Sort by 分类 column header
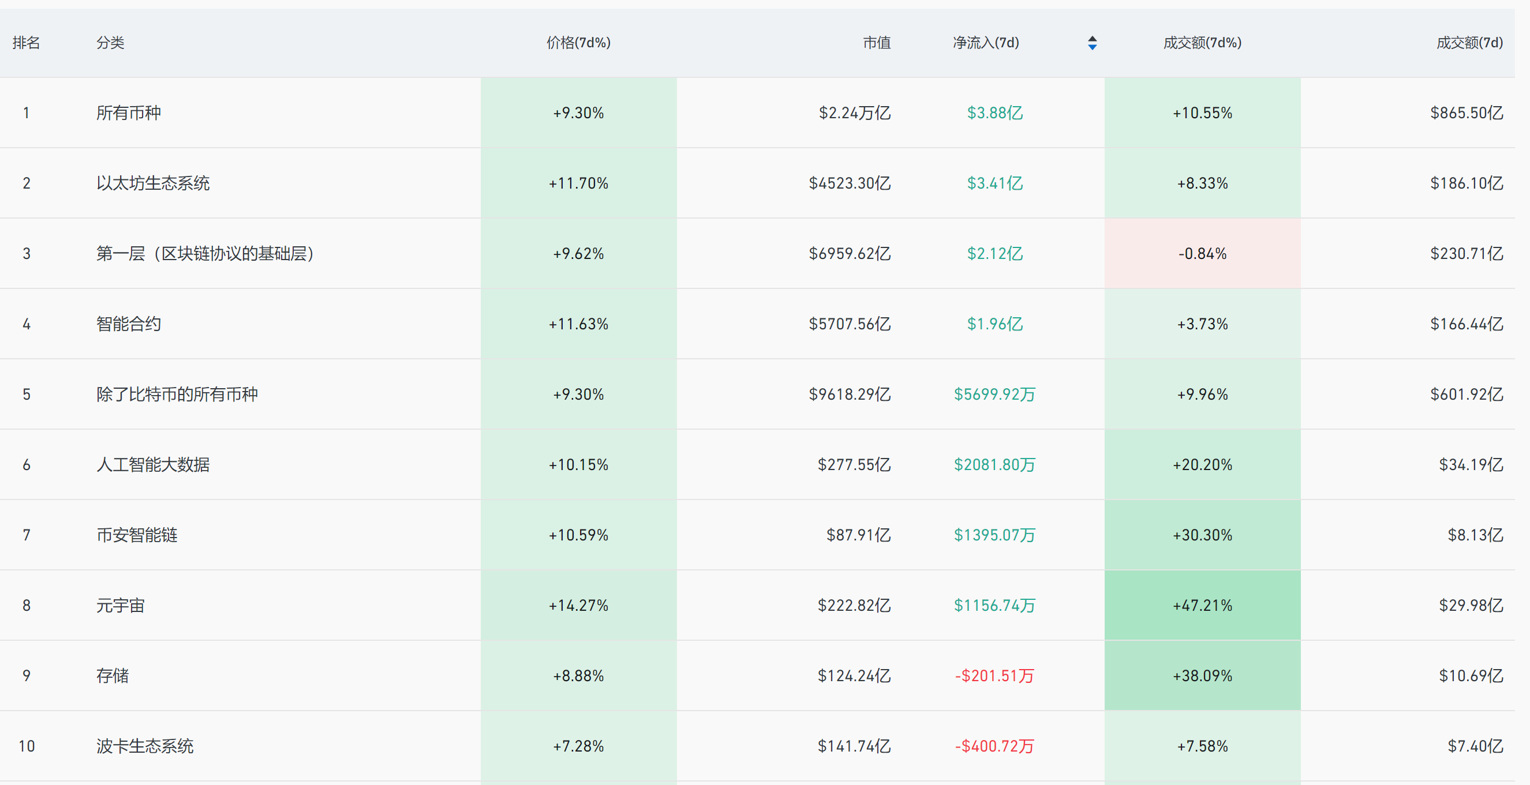This screenshot has width=1530, height=785. pyautogui.click(x=110, y=43)
